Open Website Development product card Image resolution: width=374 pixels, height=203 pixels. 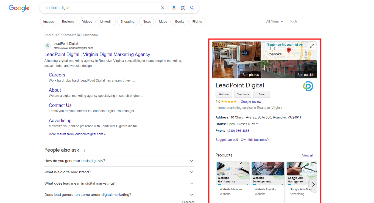pyautogui.click(x=268, y=182)
